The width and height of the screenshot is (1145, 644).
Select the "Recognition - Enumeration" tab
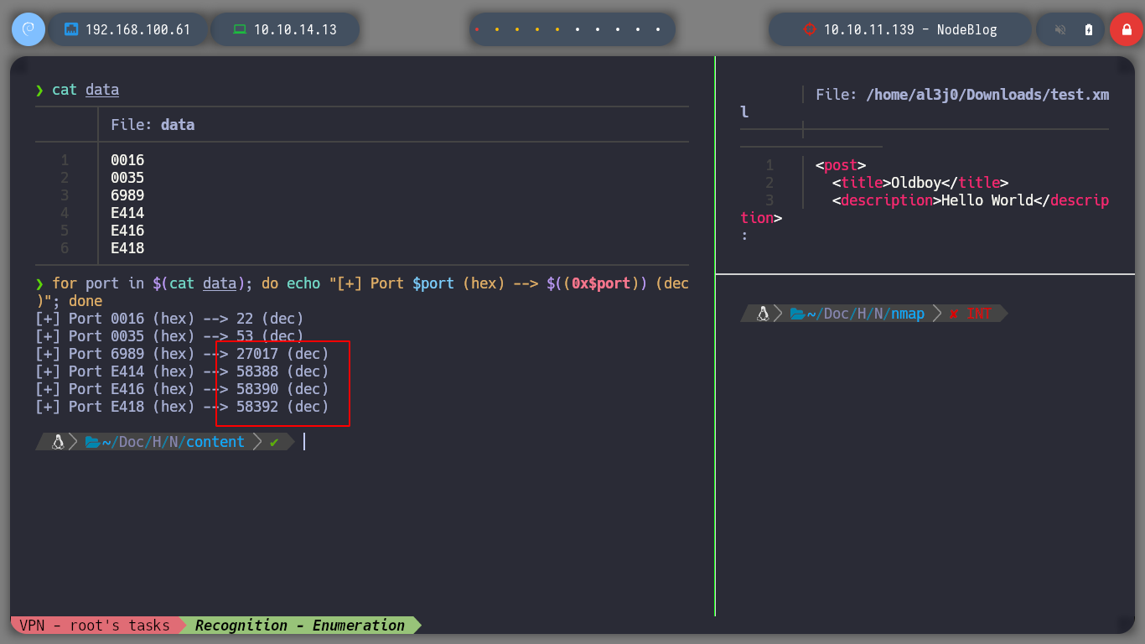coord(299,626)
